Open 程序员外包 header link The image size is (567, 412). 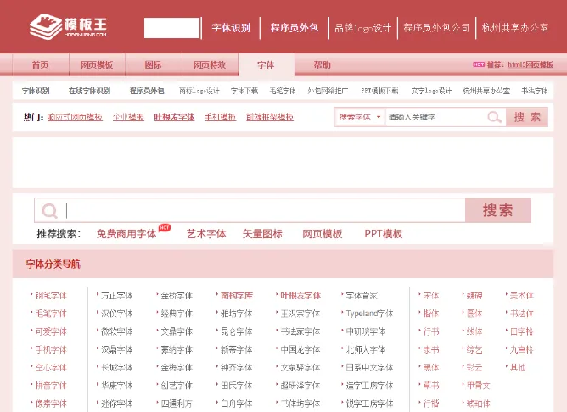click(x=295, y=27)
